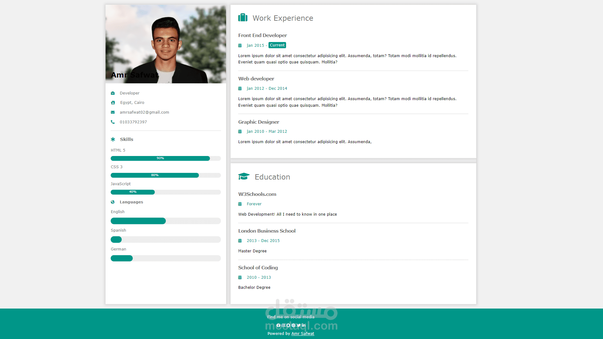This screenshot has height=339, width=603.
Task: Click the English language level bar
Action: pyautogui.click(x=166, y=221)
